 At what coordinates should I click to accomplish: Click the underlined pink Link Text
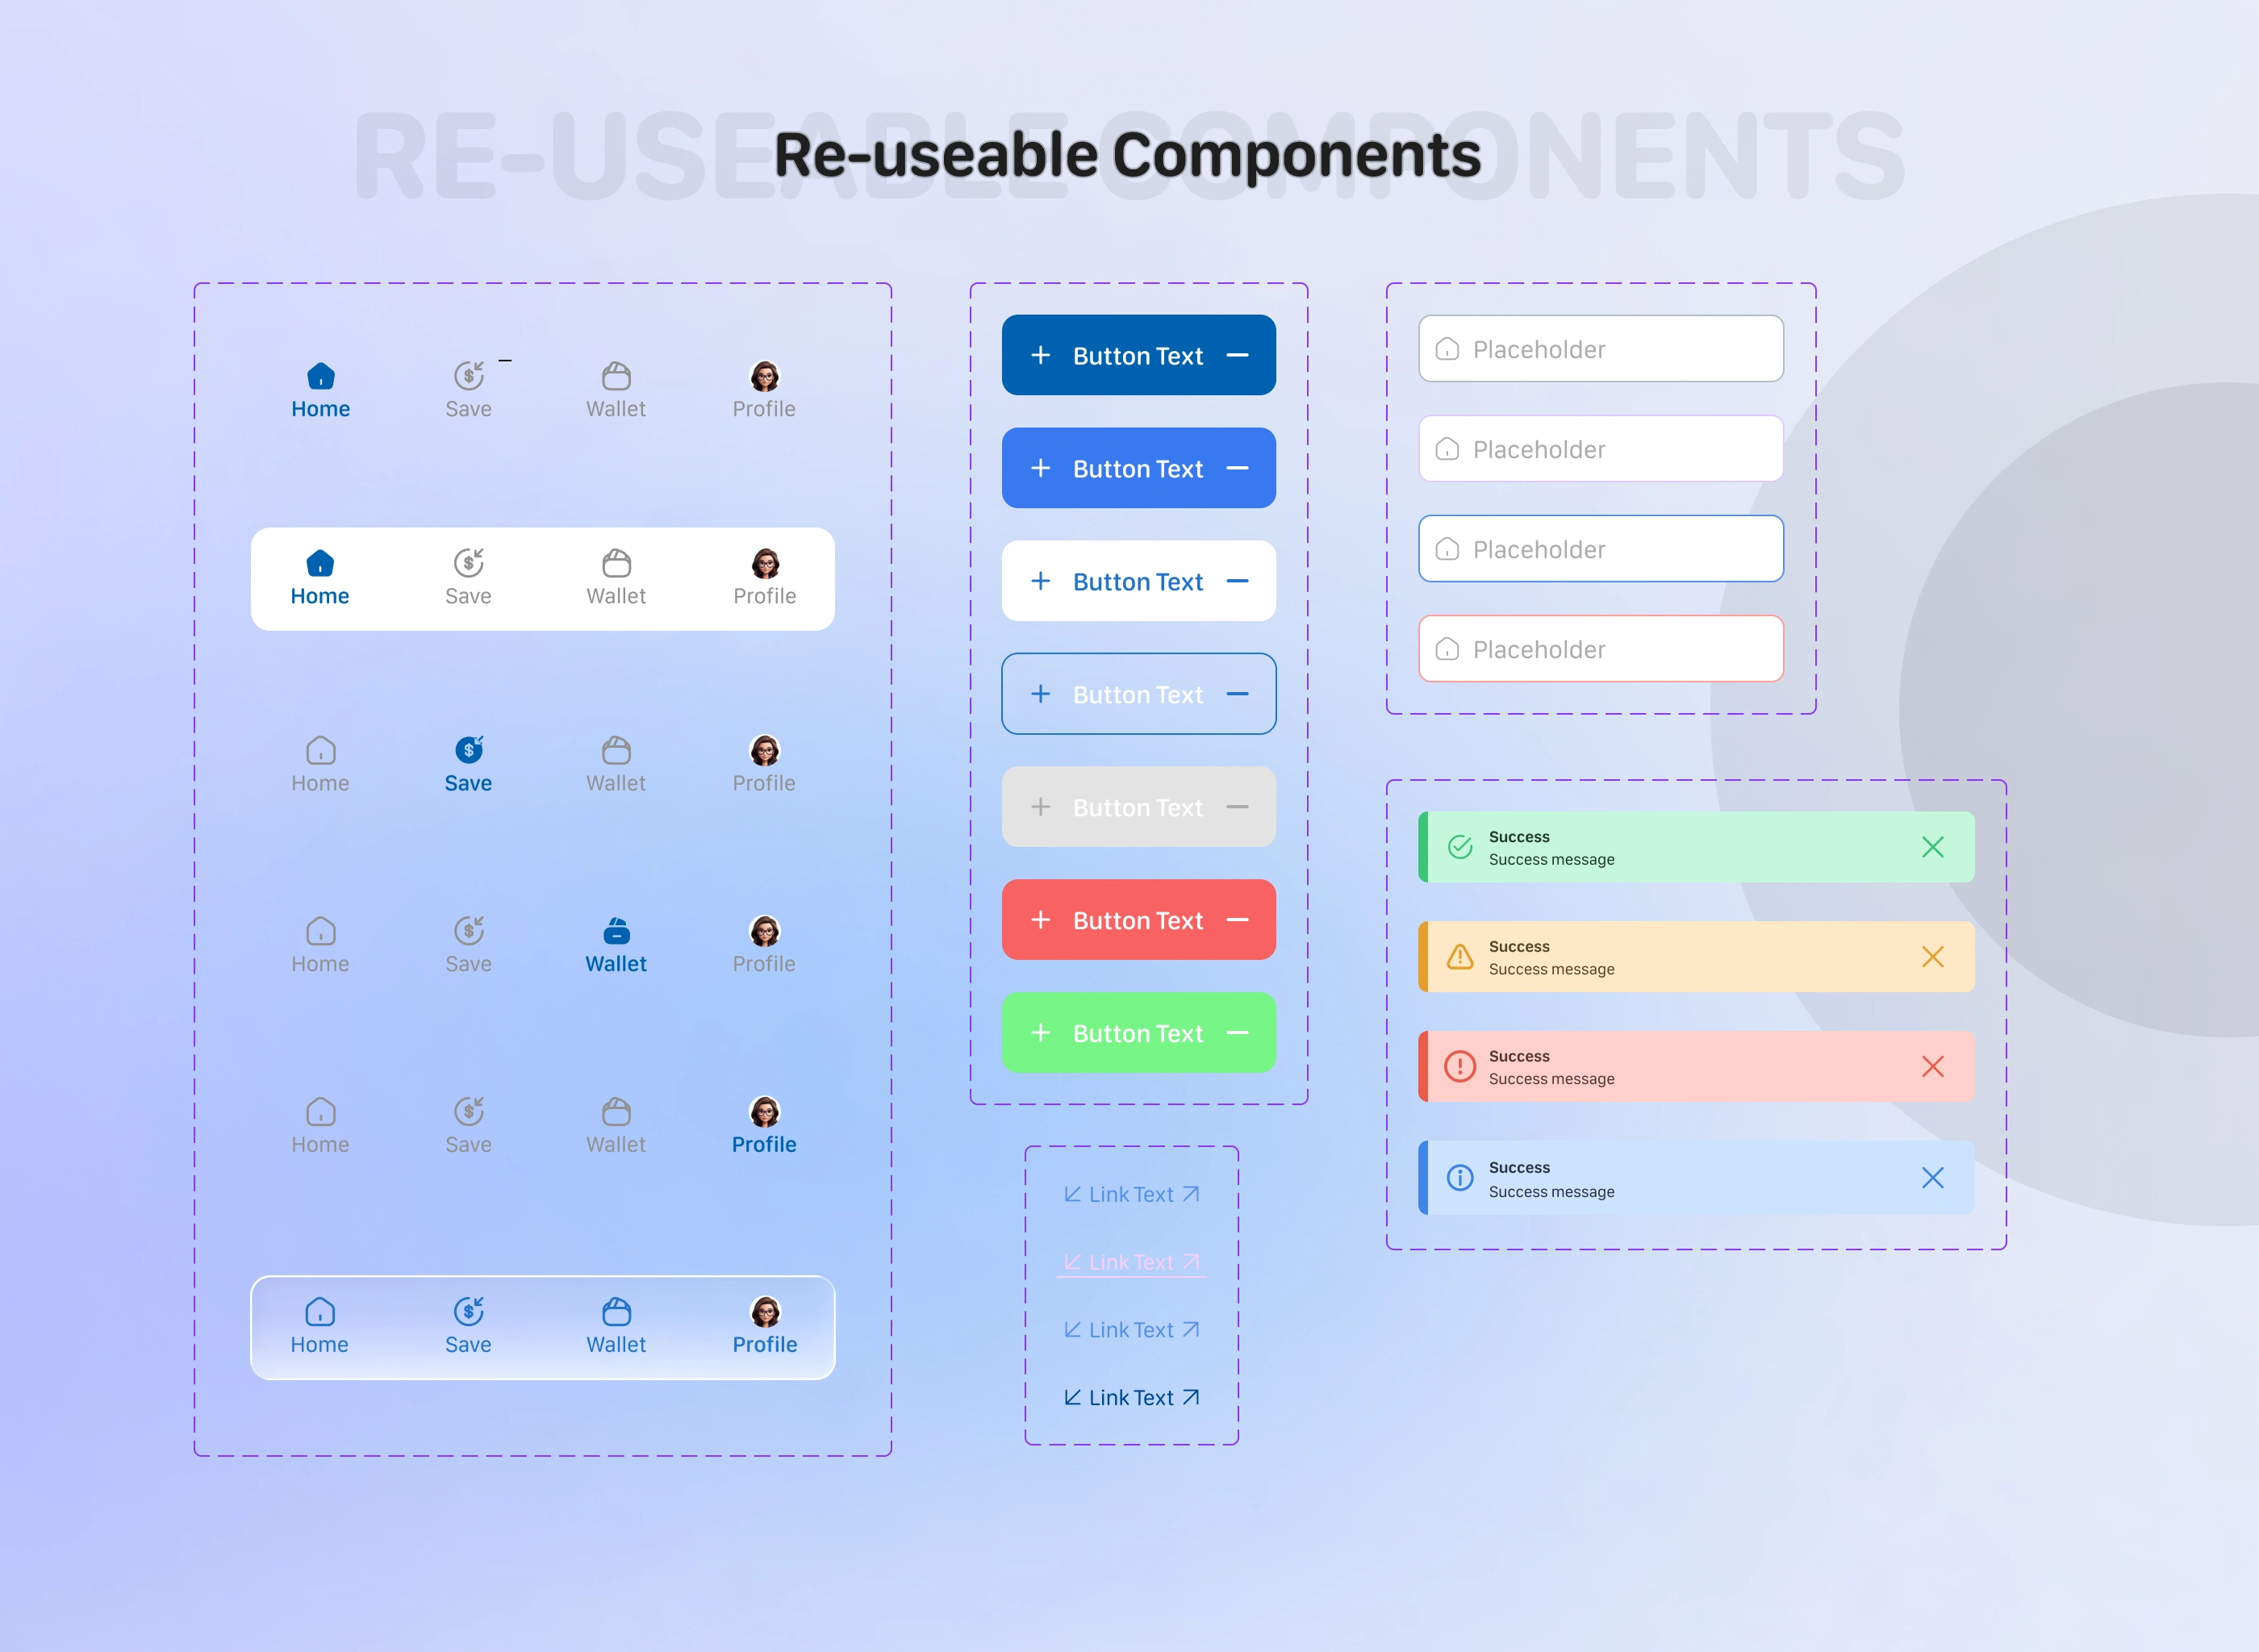(x=1131, y=1262)
